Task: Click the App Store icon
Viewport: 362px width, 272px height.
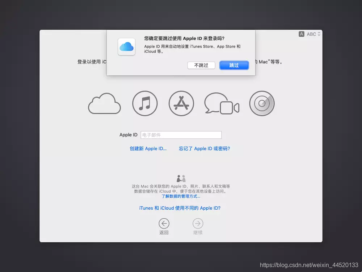Action: click(181, 103)
